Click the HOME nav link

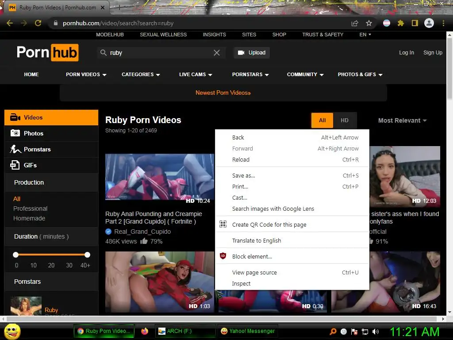[x=31, y=74]
